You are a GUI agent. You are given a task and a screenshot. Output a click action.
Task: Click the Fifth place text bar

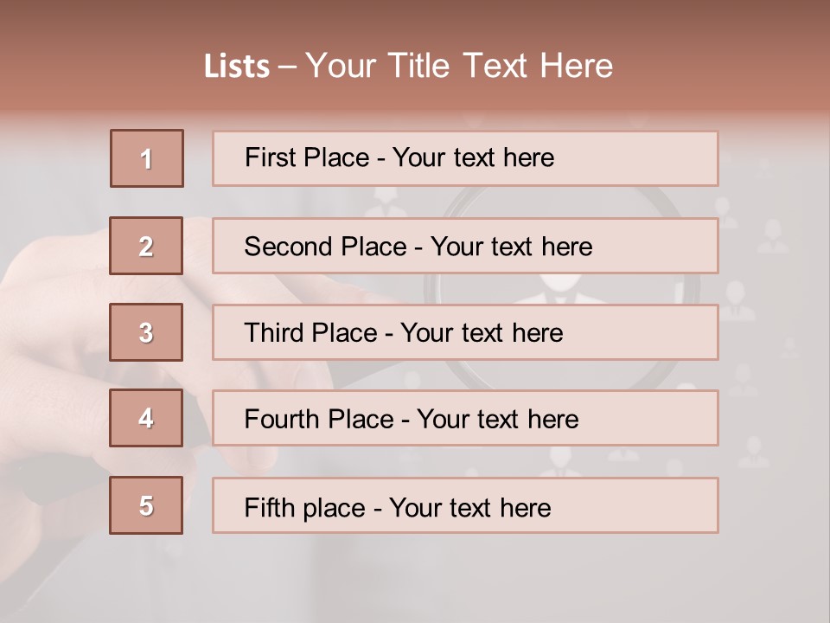point(465,505)
